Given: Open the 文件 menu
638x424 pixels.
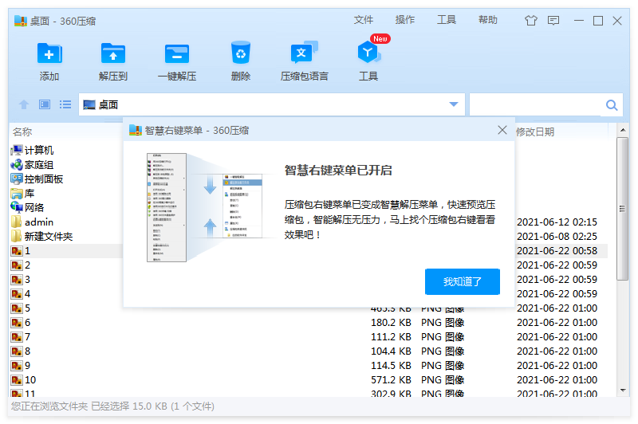Looking at the screenshot, I should [x=364, y=20].
